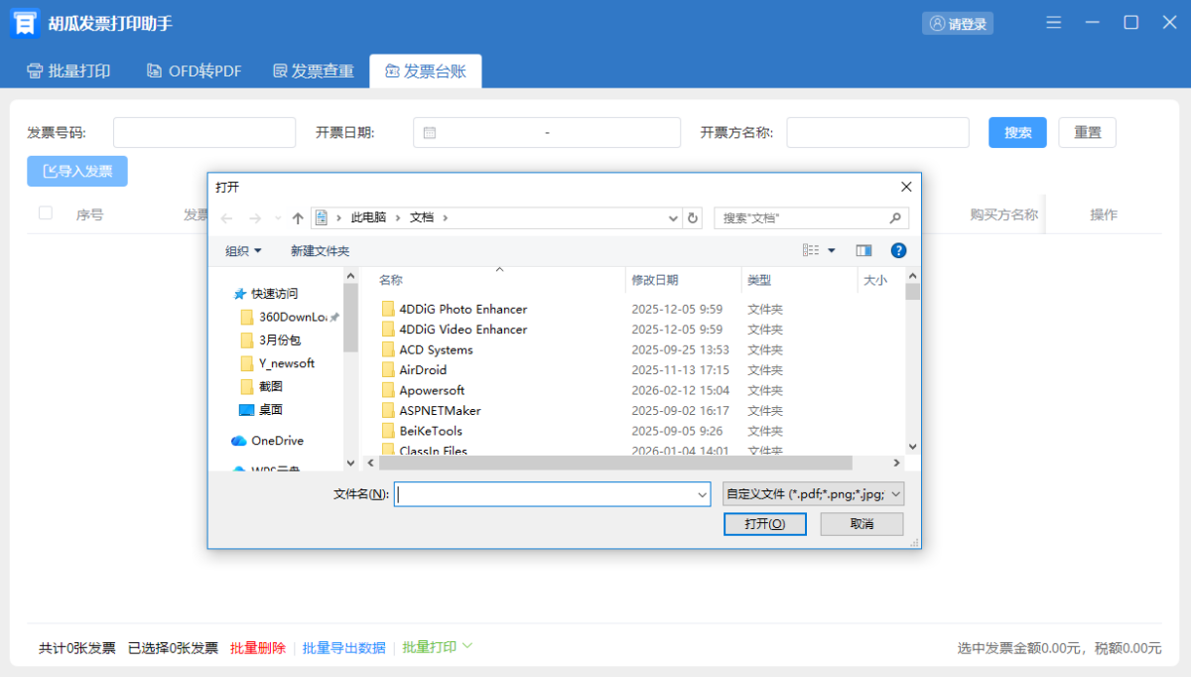Click the refresh icon beside address bar
This screenshot has width=1191, height=677.
click(x=693, y=217)
